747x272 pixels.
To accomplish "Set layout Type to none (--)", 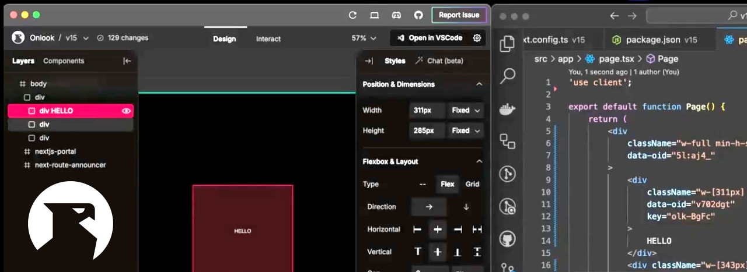I will (423, 184).
